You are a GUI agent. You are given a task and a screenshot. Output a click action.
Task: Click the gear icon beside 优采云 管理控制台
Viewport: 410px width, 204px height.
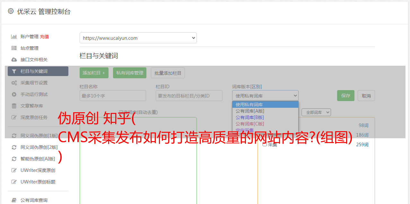(x=11, y=11)
